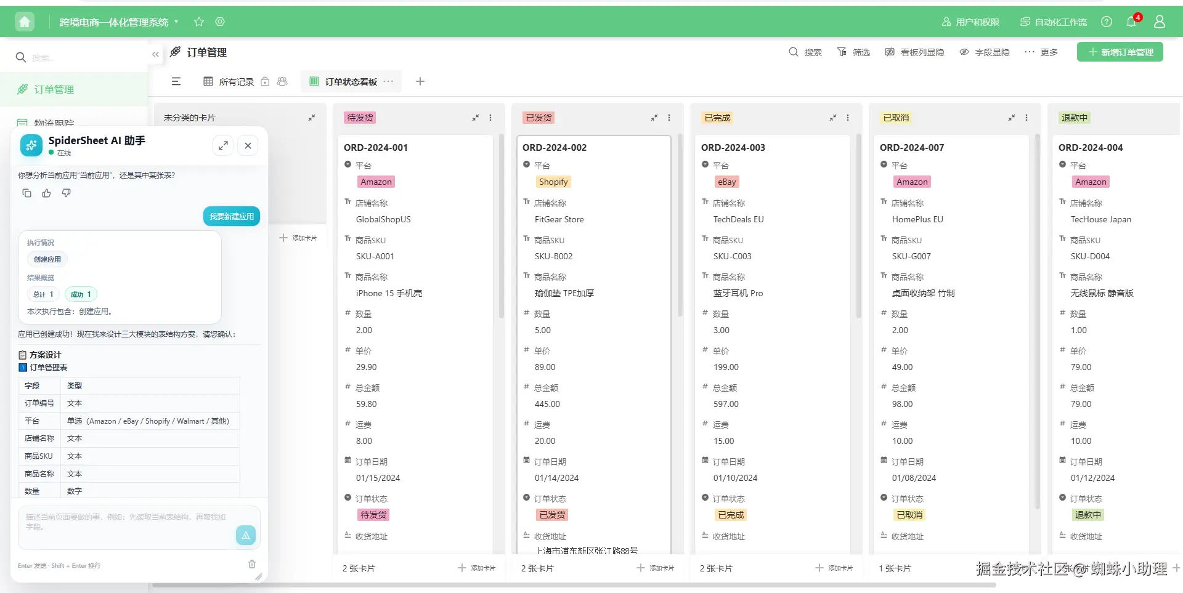Click the share people icon beside 所有记录
This screenshot has width=1183, height=593.
point(282,82)
